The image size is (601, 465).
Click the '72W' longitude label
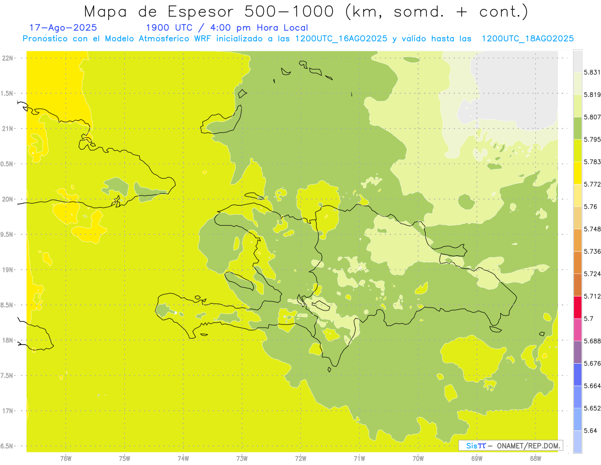click(300, 458)
